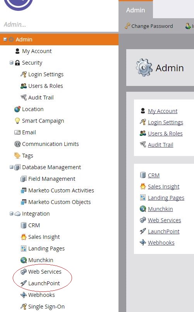Screen dimensions: 194x312
Task: Follow the Landing Pages link in main panel
Action: (166, 198)
